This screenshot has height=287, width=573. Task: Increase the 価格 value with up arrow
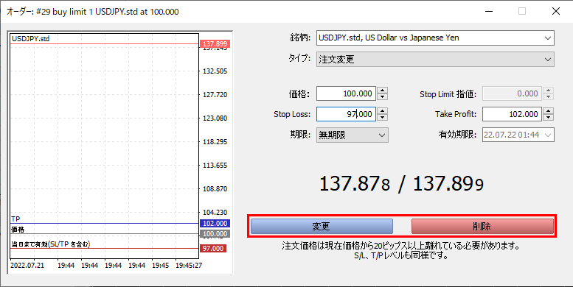click(382, 91)
